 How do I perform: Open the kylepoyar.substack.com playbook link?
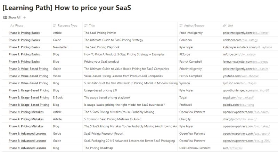coord(247,47)
